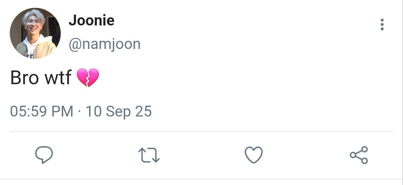
Task: Click the pink broken heart emoji
Action: click(x=87, y=78)
